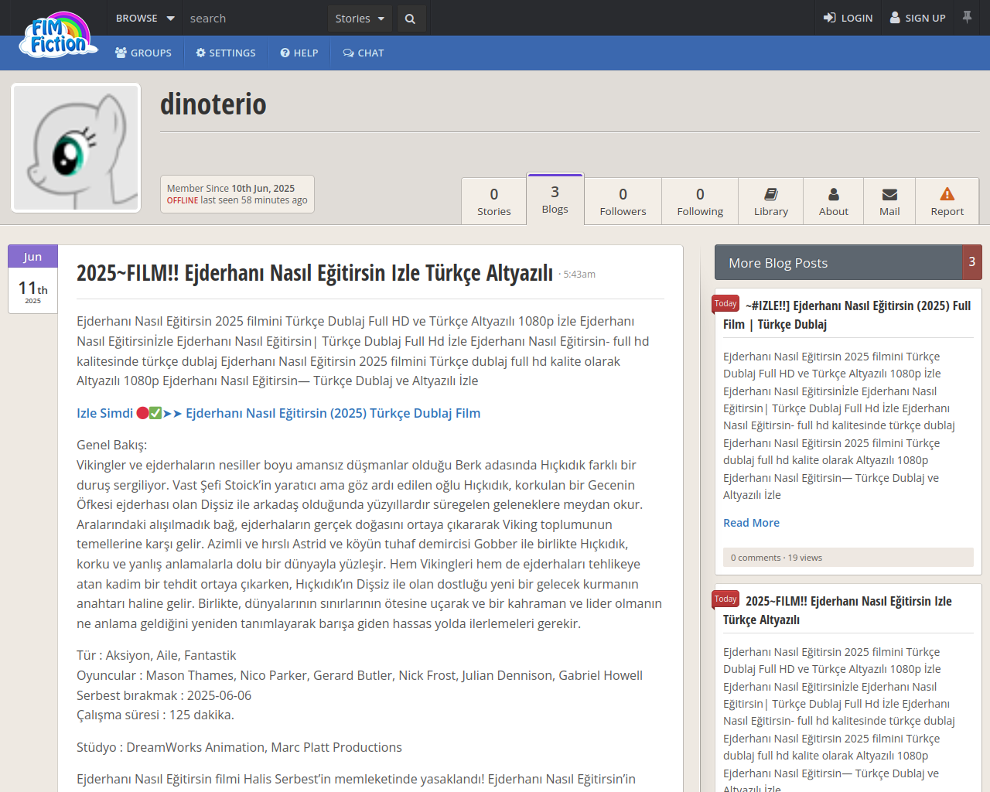Click the SETTINGS gear icon
The height and width of the screenshot is (792, 990).
click(x=200, y=53)
